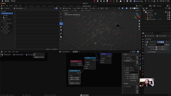171x96 pixels.
Task: Open the Edit menu
Action: coord(7,6)
